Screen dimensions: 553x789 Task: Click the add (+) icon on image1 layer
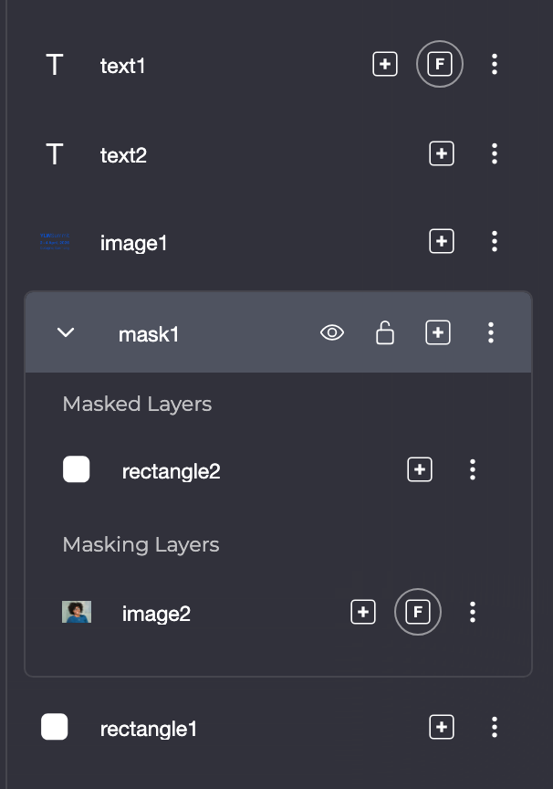click(442, 241)
